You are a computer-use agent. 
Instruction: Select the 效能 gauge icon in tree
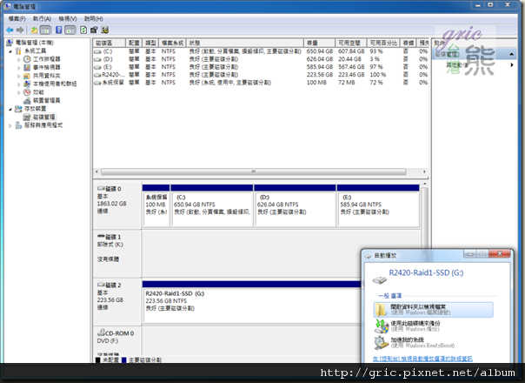[x=27, y=92]
